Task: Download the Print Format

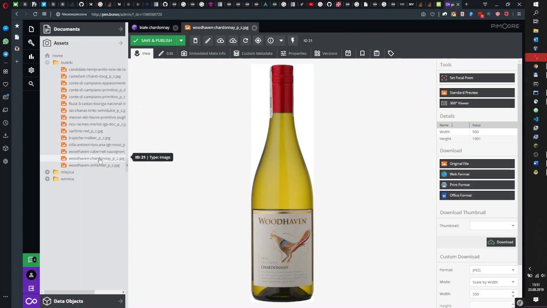Action: (477, 185)
